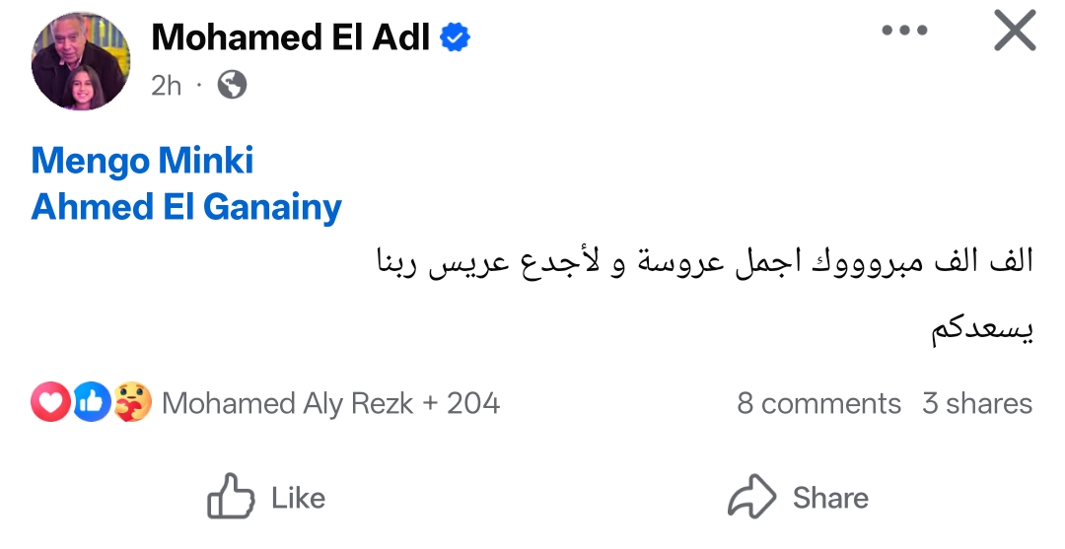
Task: Open the three-dot post options menu
Action: (905, 31)
